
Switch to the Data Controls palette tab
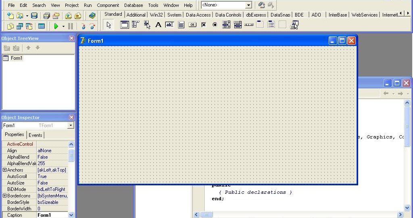[228, 15]
